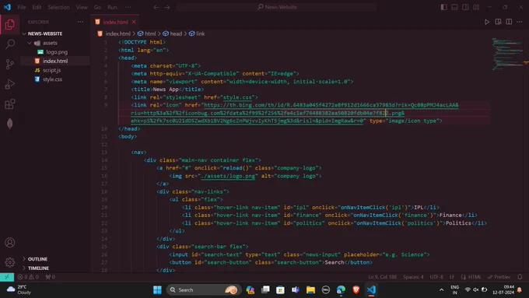This screenshot has height=298, width=529.
Task: Open editor More Actions ellipsis
Action: (x=520, y=22)
